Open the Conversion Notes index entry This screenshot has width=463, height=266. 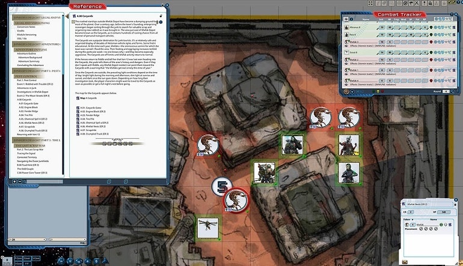point(26,27)
